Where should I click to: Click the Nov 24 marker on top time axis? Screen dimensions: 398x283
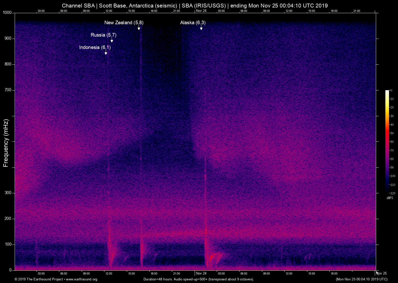[x=201, y=11]
